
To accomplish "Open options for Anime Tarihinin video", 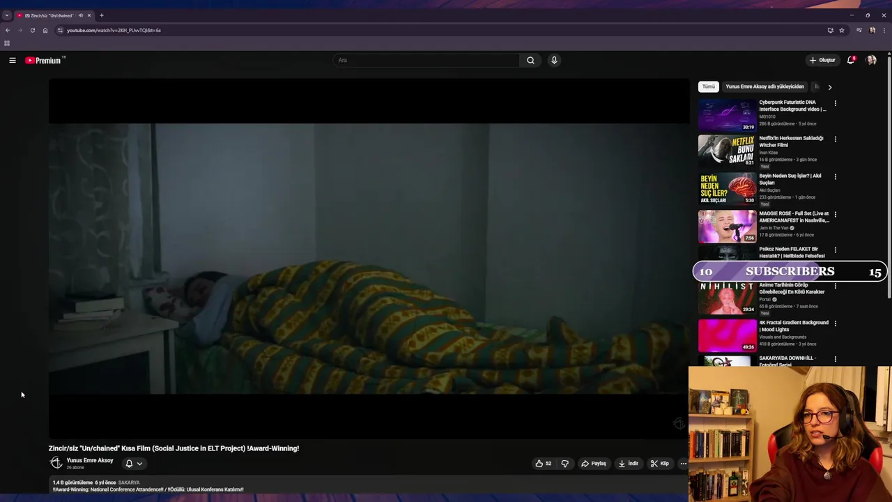I will 836,286.
